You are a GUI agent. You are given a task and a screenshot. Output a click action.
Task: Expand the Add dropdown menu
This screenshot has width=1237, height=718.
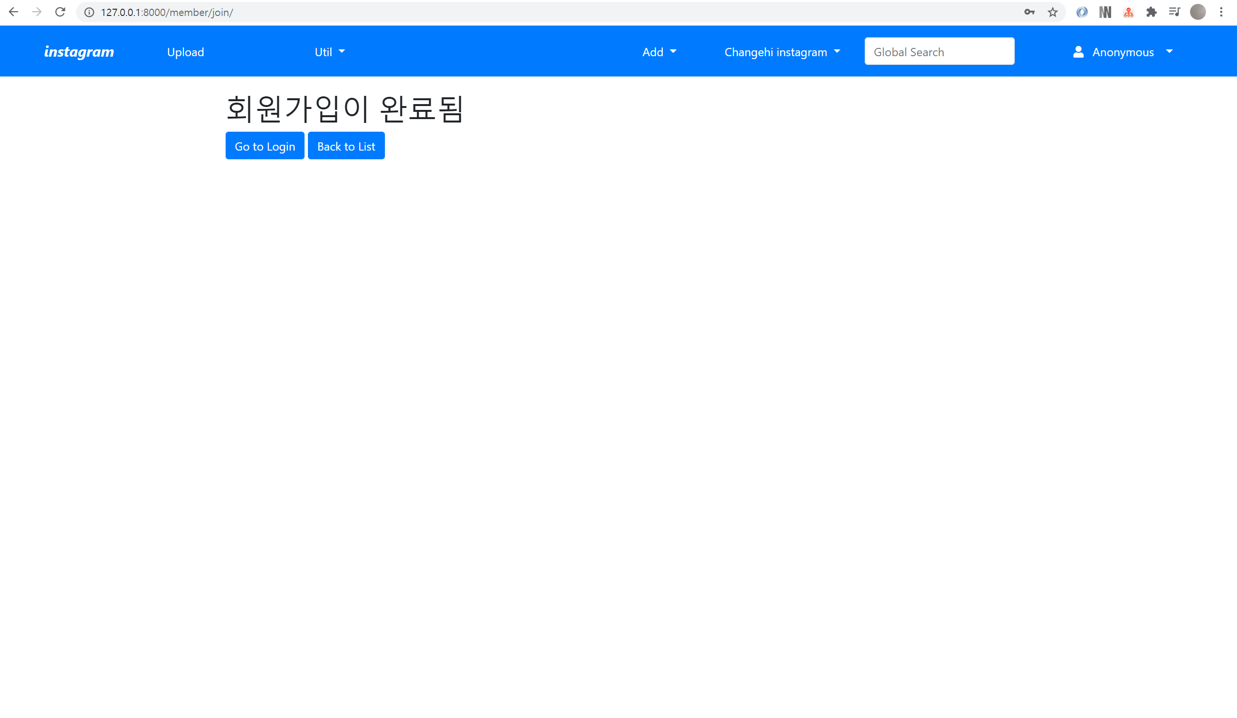(659, 52)
